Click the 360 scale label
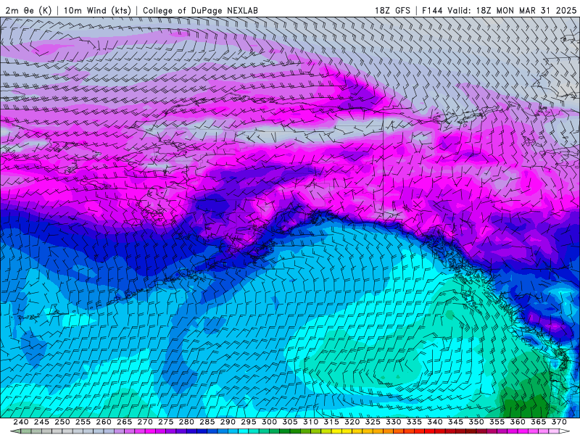This screenshot has height=435, width=580. [518, 422]
